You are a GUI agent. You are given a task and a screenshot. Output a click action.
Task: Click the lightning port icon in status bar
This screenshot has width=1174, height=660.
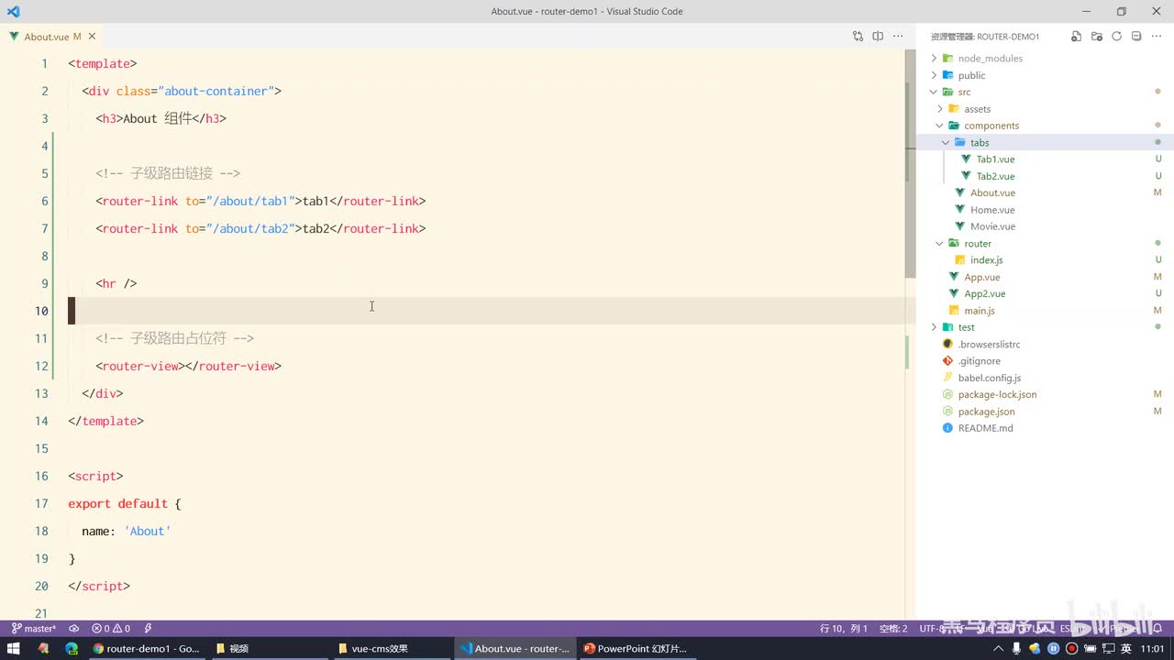[x=149, y=629]
